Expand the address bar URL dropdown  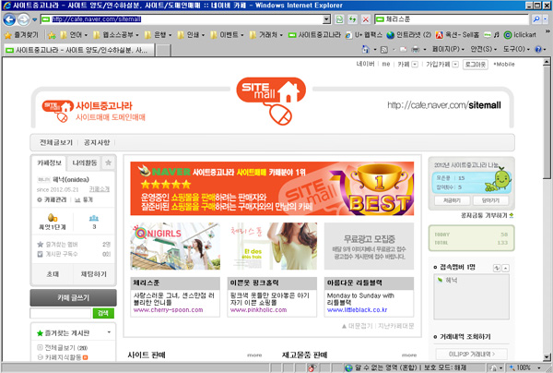(x=326, y=18)
